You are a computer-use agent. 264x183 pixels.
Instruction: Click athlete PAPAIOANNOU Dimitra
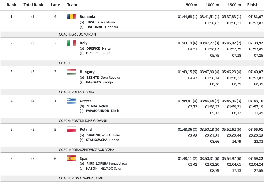(x=104, y=111)
